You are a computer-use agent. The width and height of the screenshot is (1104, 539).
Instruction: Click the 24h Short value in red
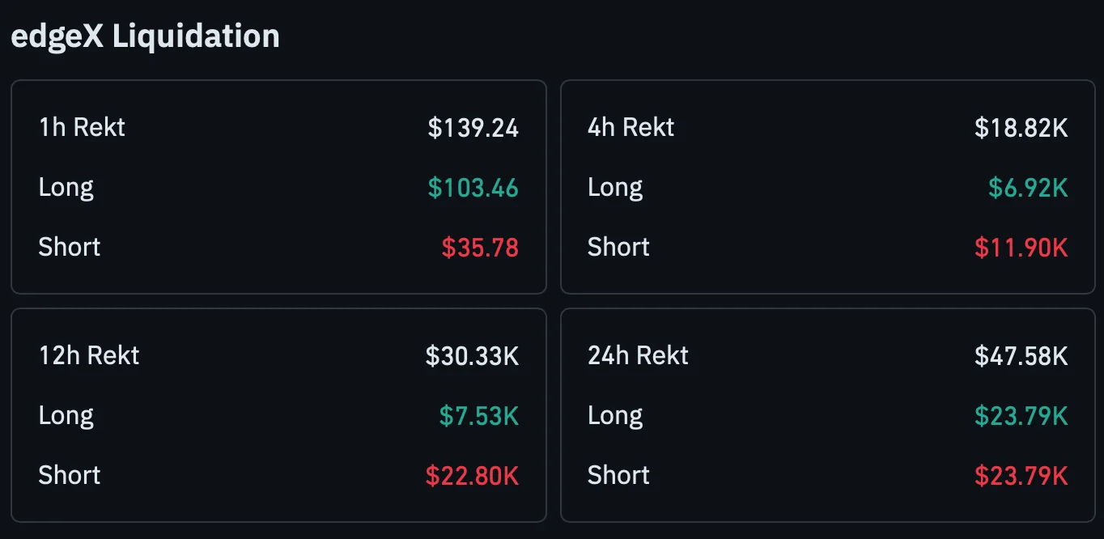1021,475
